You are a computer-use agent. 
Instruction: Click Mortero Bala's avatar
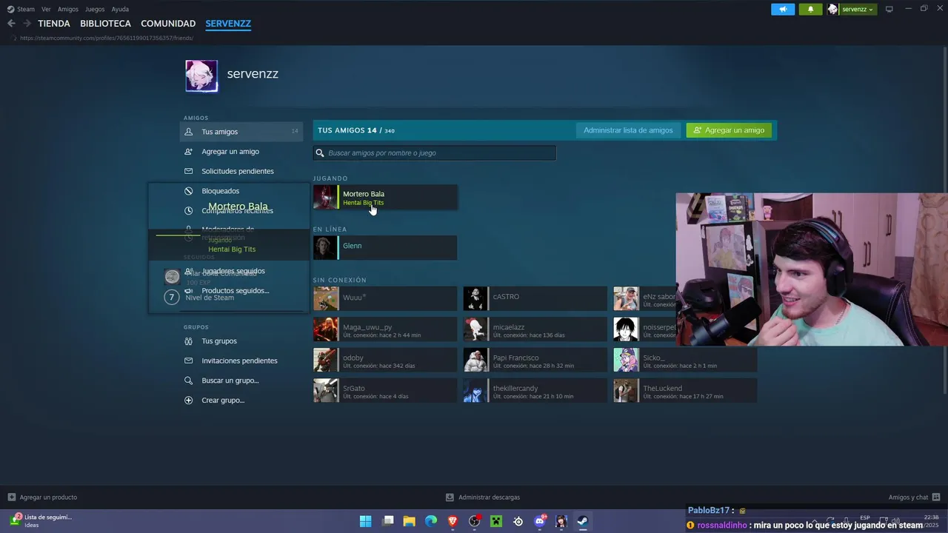[x=325, y=198]
